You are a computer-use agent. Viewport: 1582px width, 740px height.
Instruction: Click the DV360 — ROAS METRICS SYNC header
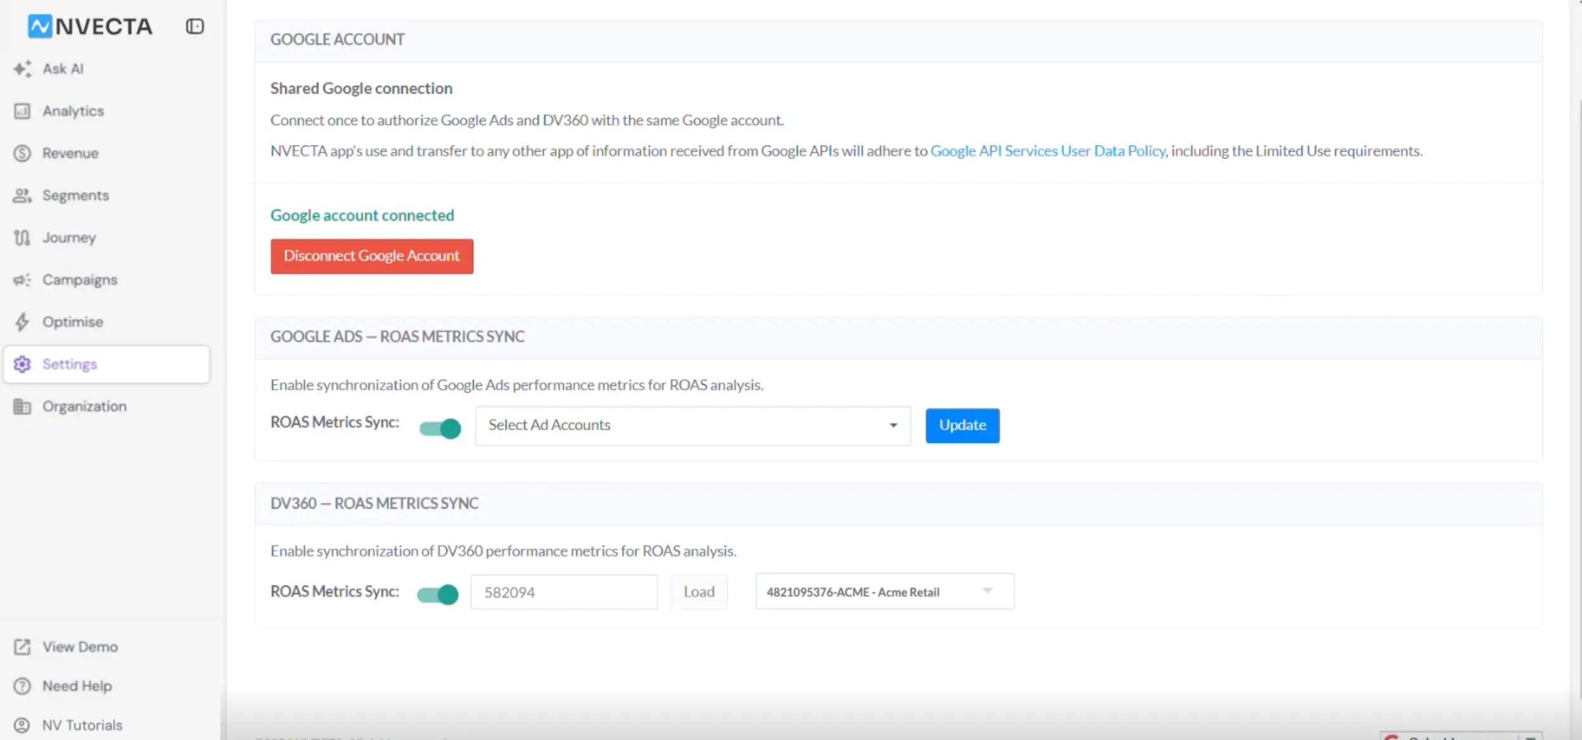(x=375, y=503)
